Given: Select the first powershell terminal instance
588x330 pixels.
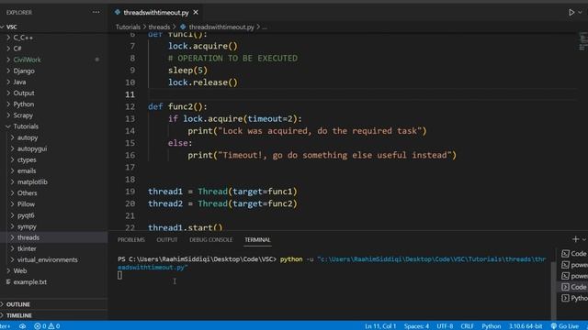Looking at the screenshot, I should [x=574, y=265].
